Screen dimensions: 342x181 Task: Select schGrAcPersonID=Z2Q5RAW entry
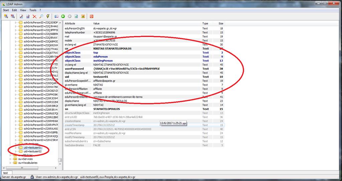pyautogui.click(x=41, y=38)
